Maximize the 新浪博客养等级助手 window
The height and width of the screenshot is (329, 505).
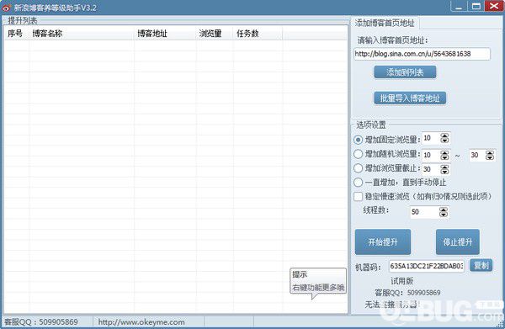tap(476, 7)
